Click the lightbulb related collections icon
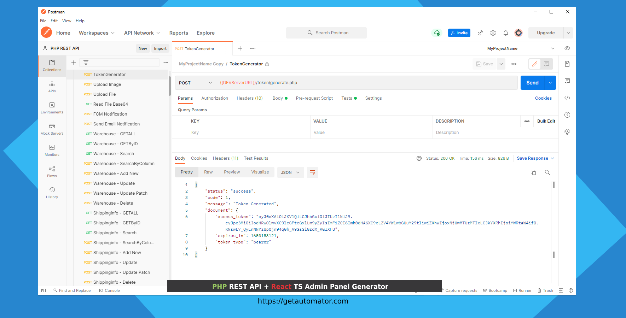The width and height of the screenshot is (626, 318). point(567,132)
